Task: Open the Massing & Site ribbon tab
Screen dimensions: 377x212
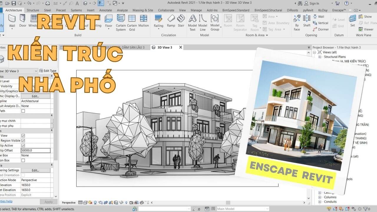Action: 143,10
